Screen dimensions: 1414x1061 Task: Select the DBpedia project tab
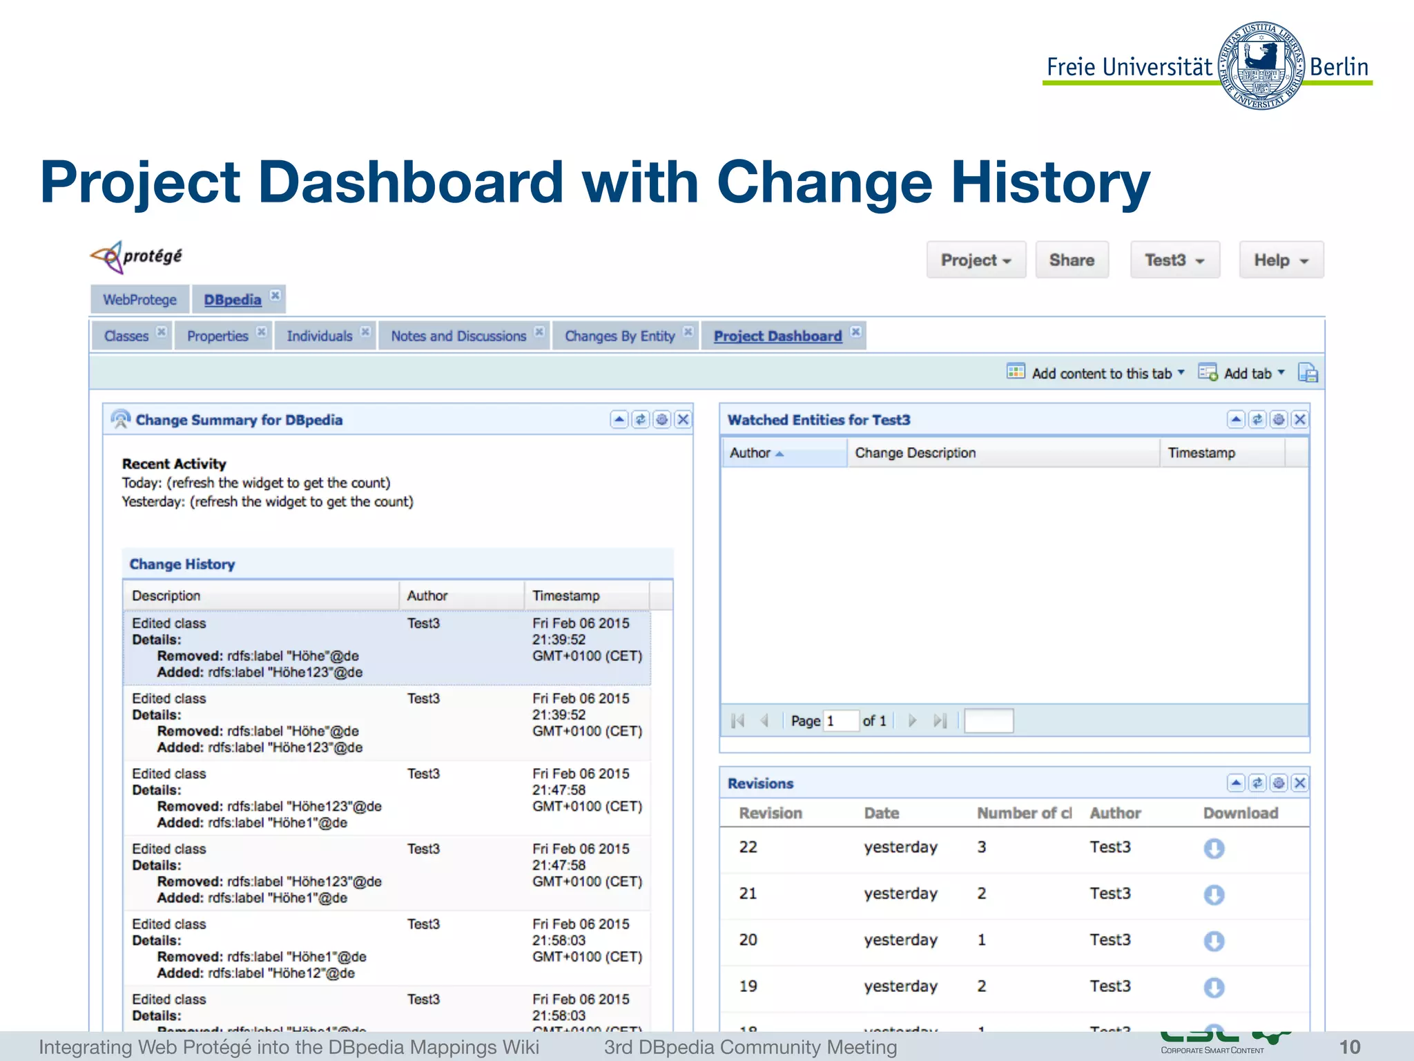(233, 300)
